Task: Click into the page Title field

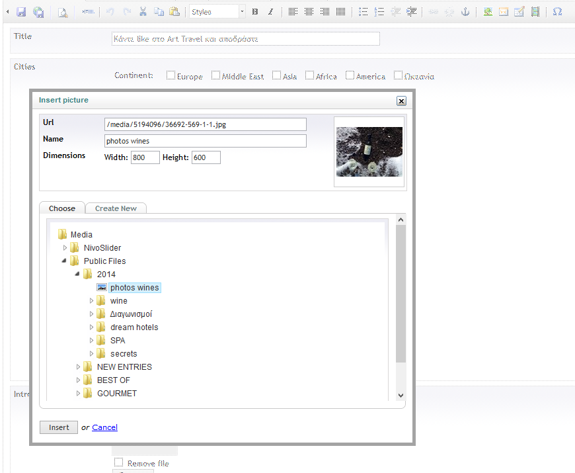Action: pyautogui.click(x=246, y=39)
